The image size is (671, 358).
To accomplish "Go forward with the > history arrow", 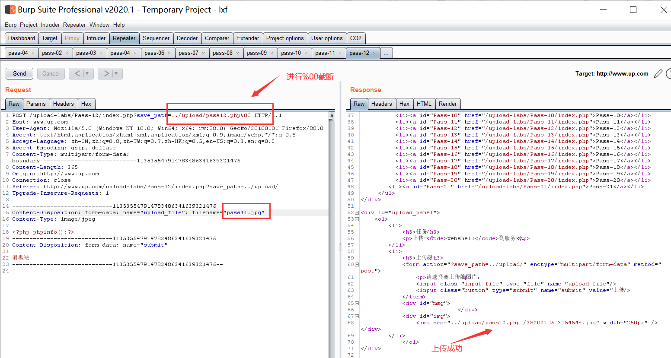I will point(106,73).
